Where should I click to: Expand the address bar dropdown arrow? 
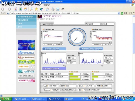point(119,13)
